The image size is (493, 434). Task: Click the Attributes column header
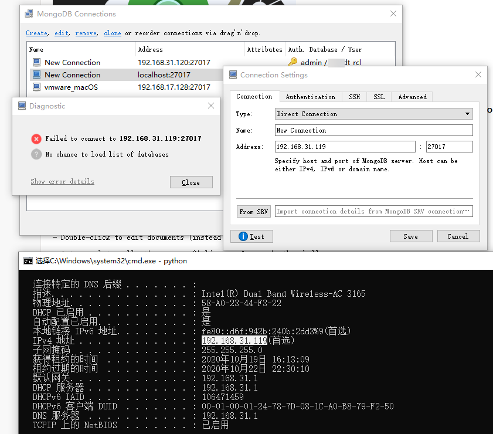(x=265, y=49)
